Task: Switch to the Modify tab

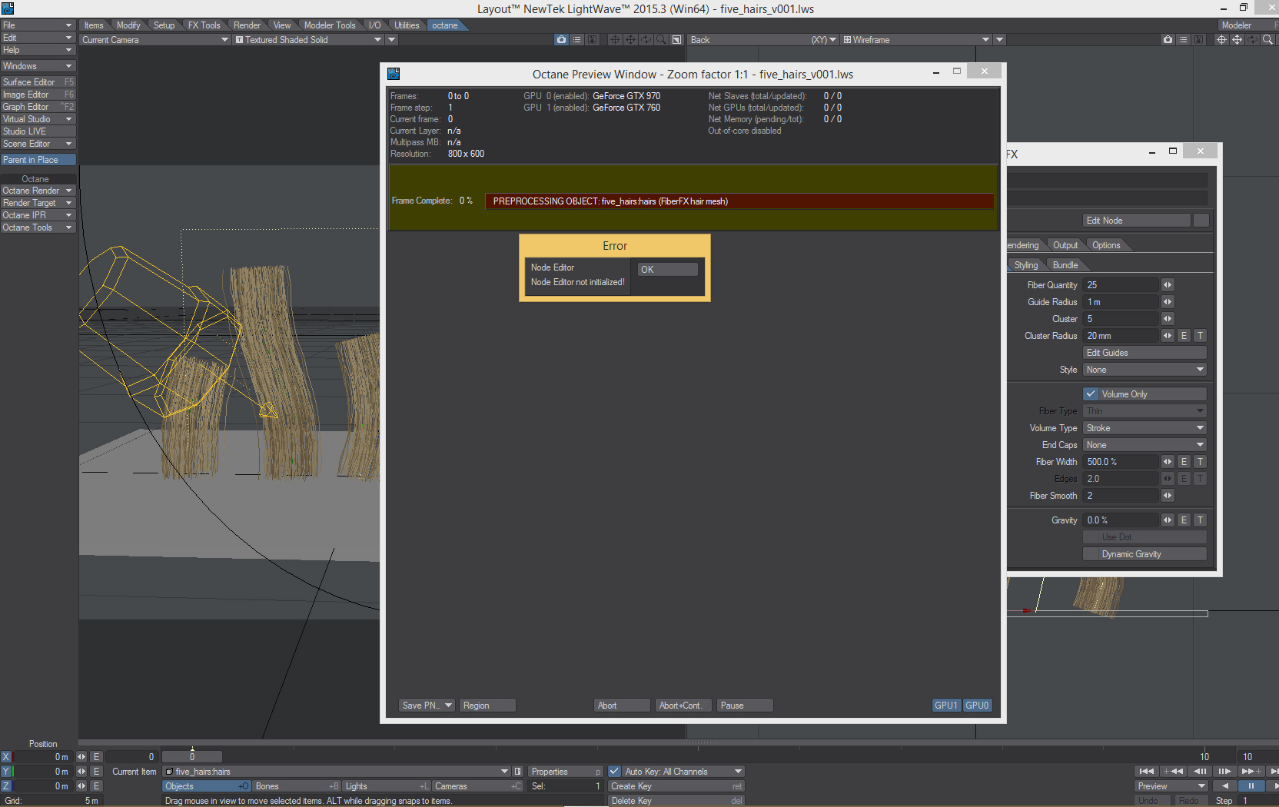Action: (x=128, y=25)
